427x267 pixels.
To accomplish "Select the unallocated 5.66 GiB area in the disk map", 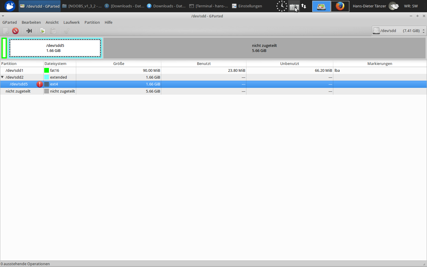I will (x=265, y=48).
